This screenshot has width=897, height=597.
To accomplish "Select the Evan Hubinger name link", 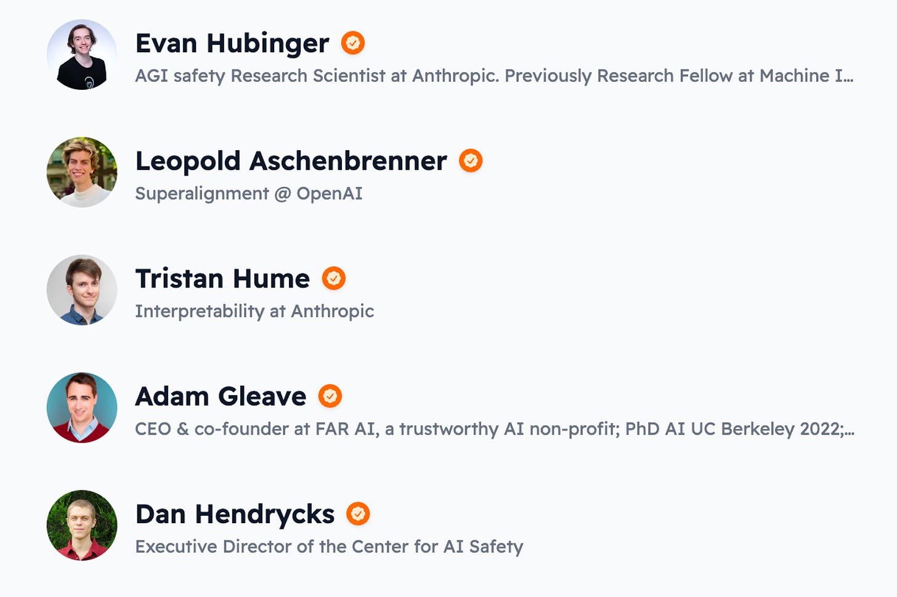I will 232,44.
